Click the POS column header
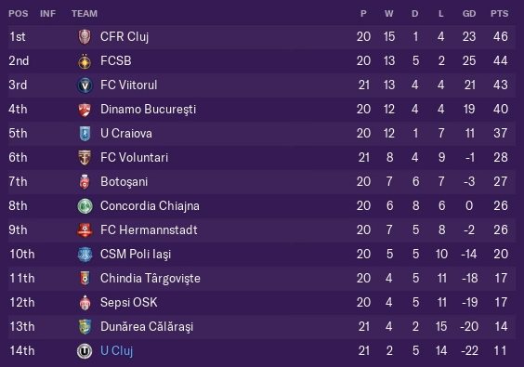The image size is (524, 367). (19, 14)
